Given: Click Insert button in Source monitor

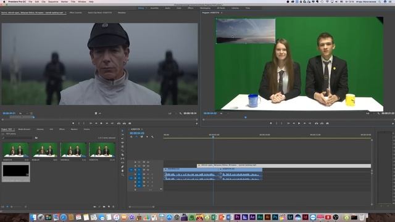Looking at the screenshot, I should [x=118, y=123].
